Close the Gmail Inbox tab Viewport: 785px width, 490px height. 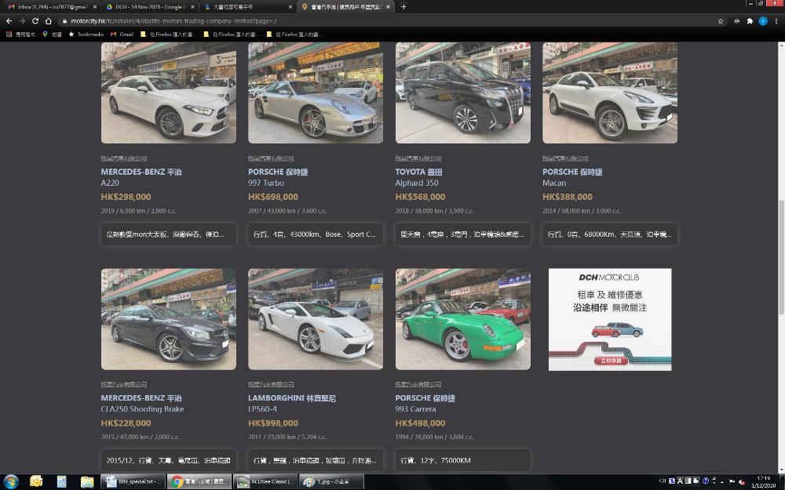click(95, 7)
